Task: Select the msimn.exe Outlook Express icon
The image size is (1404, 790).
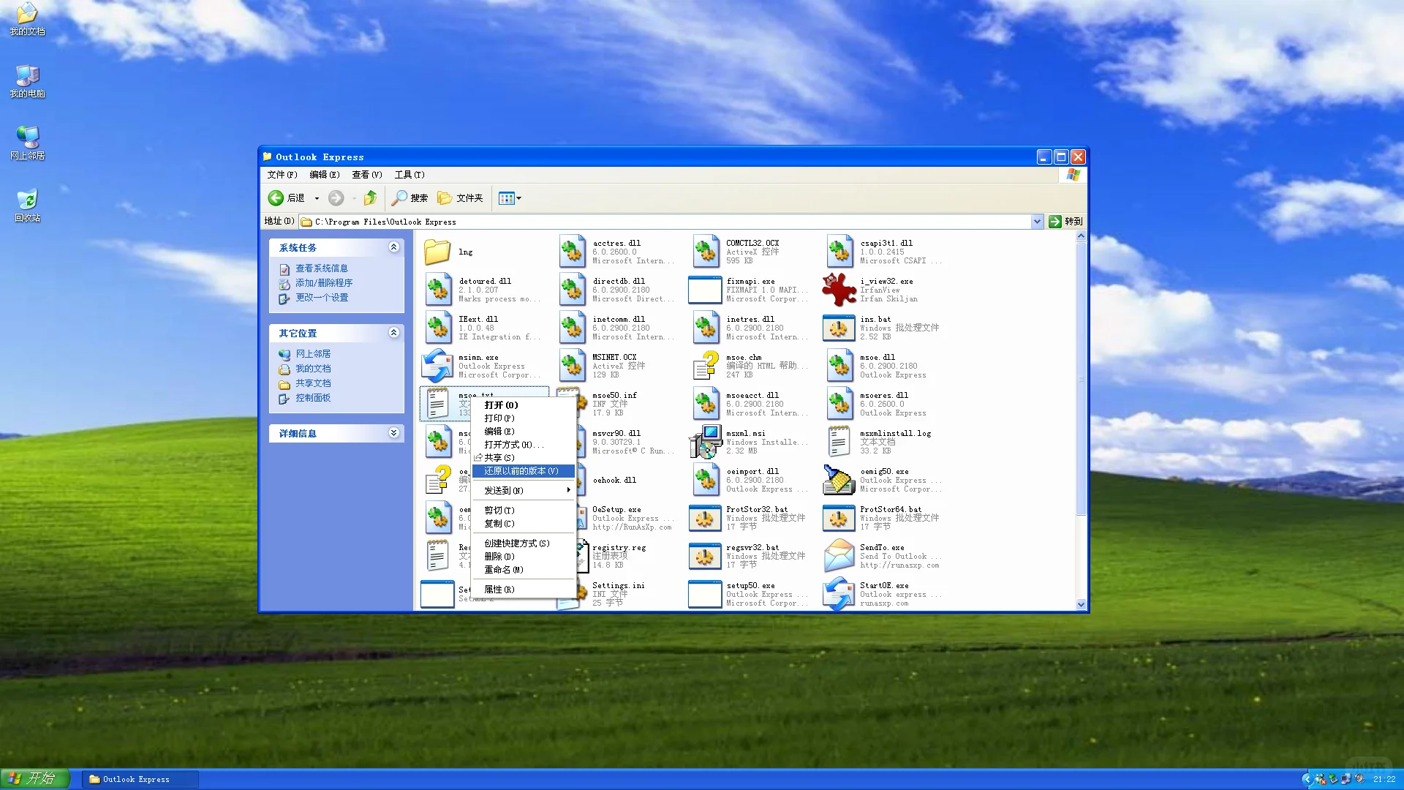Action: (x=437, y=365)
